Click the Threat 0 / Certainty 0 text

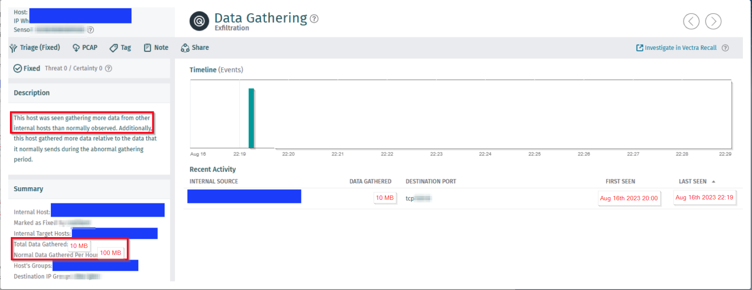pyautogui.click(x=73, y=68)
